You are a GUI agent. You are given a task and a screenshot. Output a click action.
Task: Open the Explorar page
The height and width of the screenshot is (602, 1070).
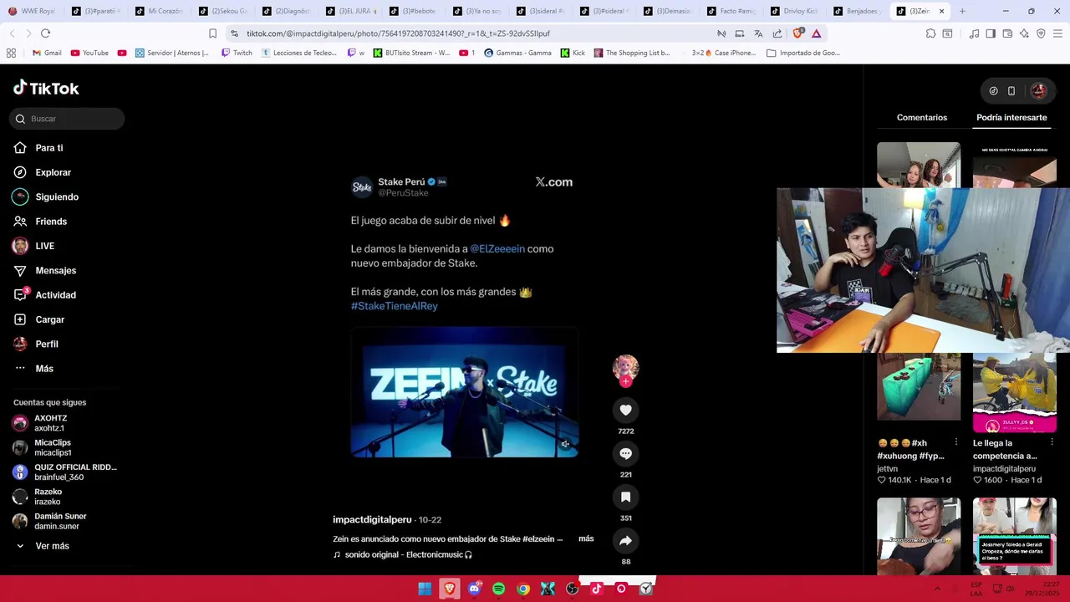click(x=53, y=172)
